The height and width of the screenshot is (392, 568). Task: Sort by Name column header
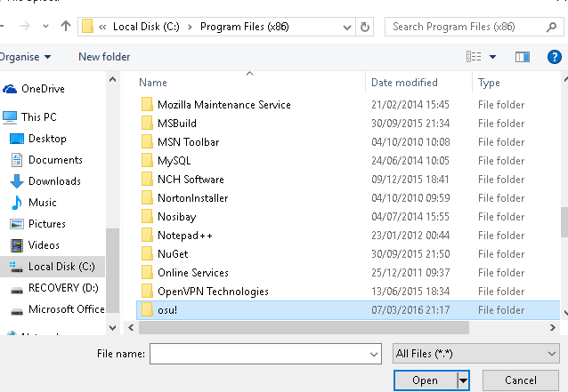(x=153, y=83)
